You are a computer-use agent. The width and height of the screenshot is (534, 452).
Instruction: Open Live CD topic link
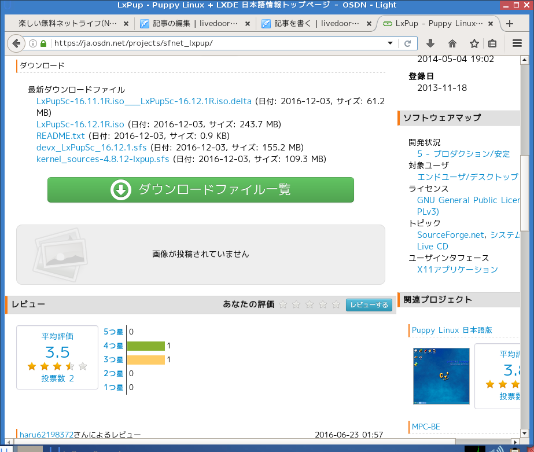[x=433, y=247]
